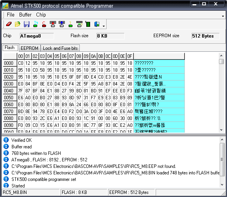227x197 pixels.
Task: Click the green chip Auto program icon
Action: point(88,24)
